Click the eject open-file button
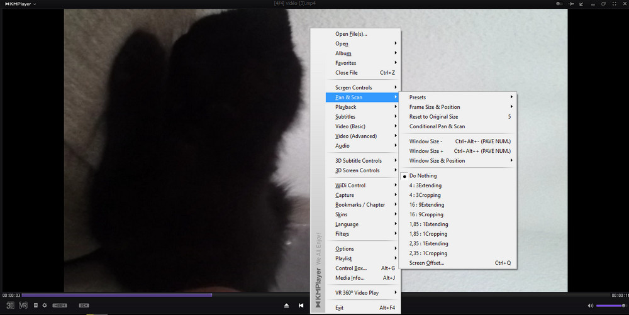 tap(286, 306)
